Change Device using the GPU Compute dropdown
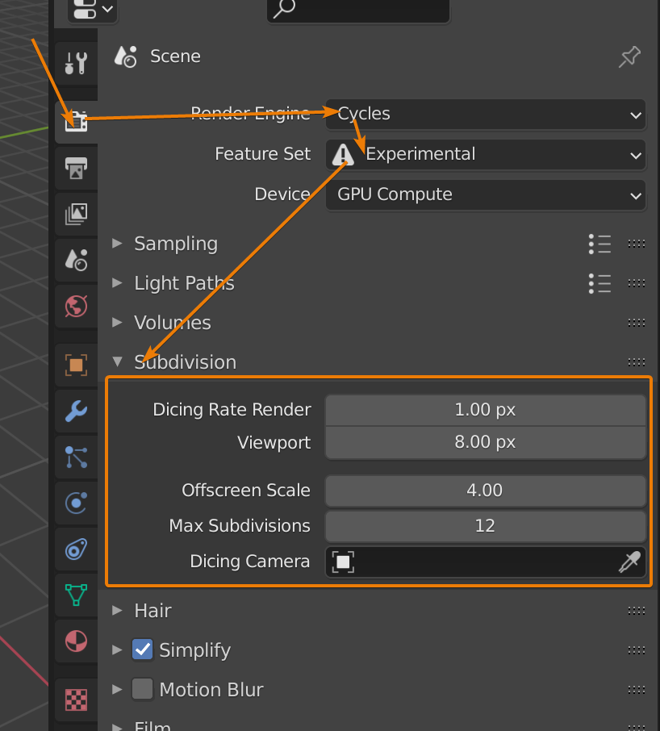 486,194
